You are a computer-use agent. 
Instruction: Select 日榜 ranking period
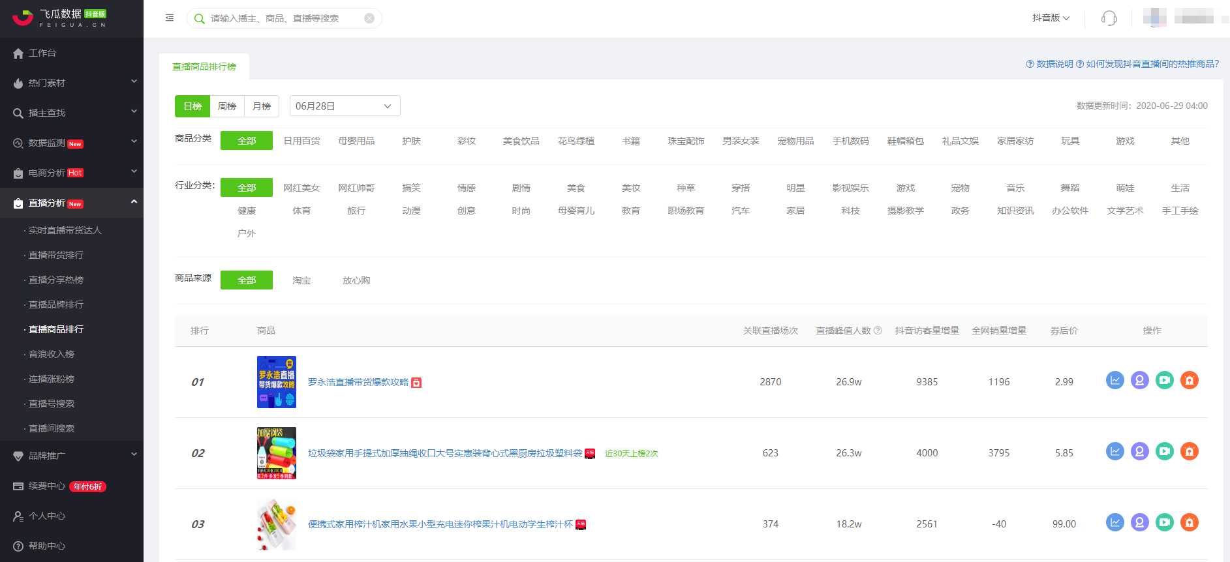192,106
